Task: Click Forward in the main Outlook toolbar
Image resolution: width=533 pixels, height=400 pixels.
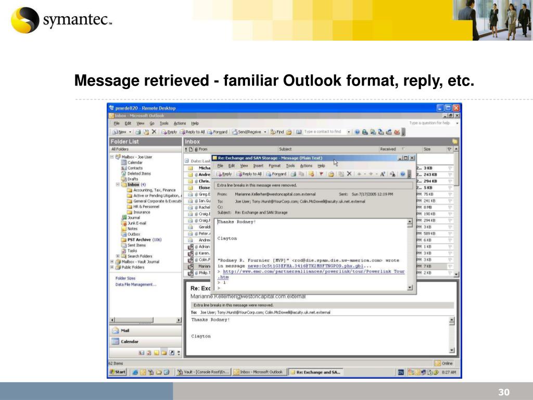Action: [217, 132]
